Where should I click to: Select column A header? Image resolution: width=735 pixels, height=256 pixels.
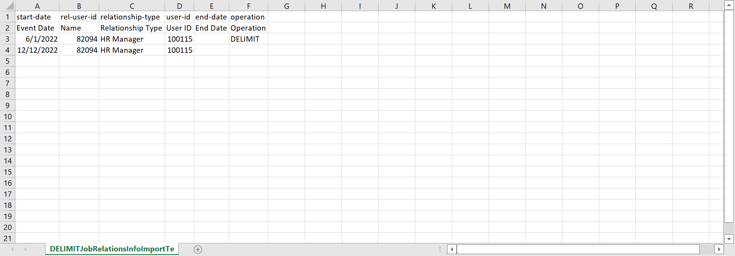click(x=37, y=6)
